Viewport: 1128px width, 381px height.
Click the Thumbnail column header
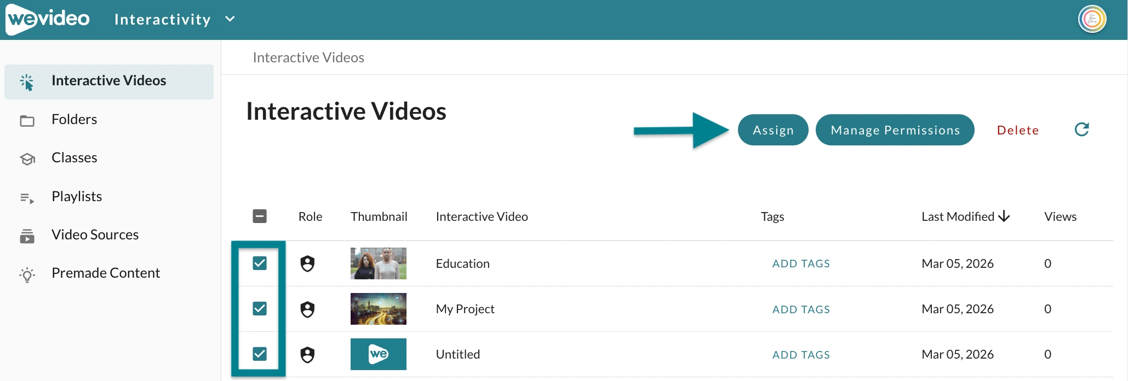coord(379,216)
